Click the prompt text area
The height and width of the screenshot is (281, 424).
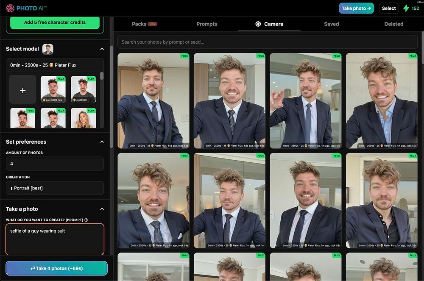(55, 239)
